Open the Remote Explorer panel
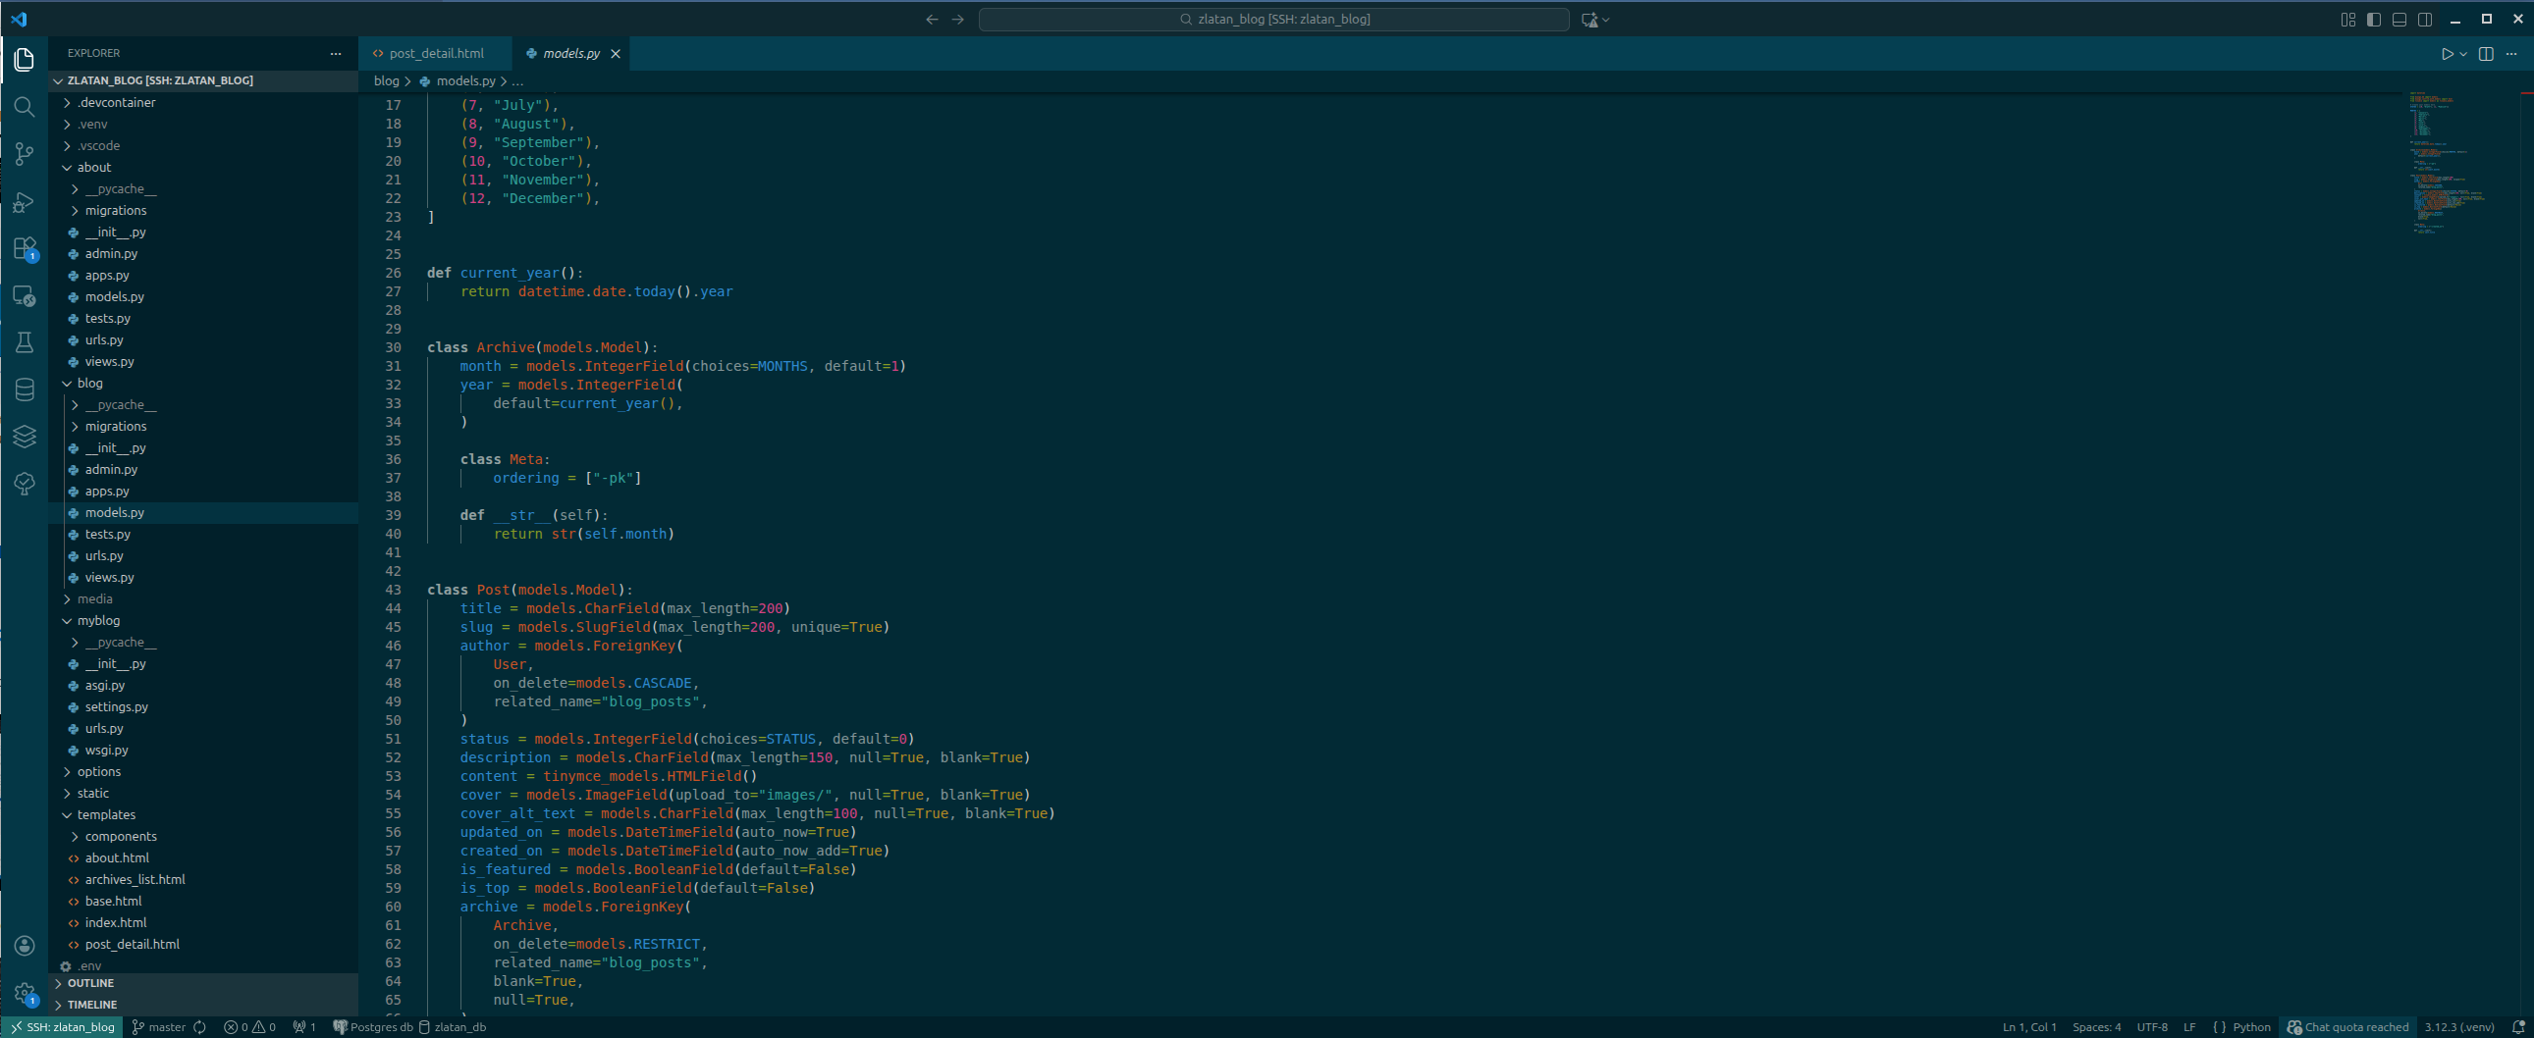Viewport: 2534px width, 1038px height. [x=25, y=296]
